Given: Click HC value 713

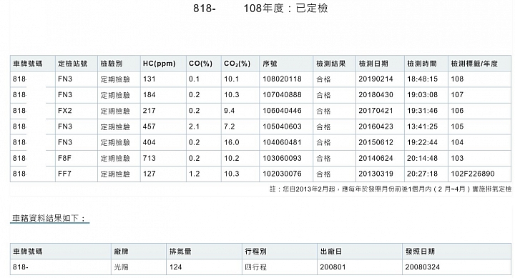Looking at the screenshot, I should click(x=149, y=158).
